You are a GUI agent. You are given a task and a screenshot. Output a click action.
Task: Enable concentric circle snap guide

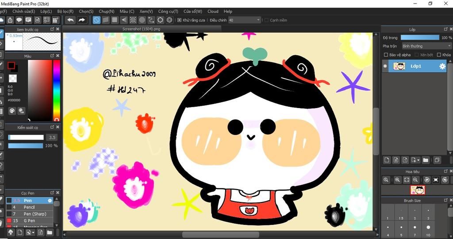click(x=142, y=20)
